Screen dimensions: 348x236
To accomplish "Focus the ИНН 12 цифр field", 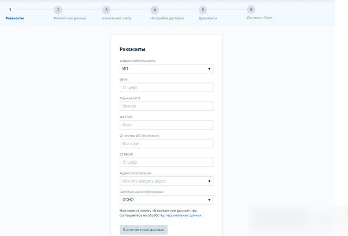I will (x=166, y=88).
